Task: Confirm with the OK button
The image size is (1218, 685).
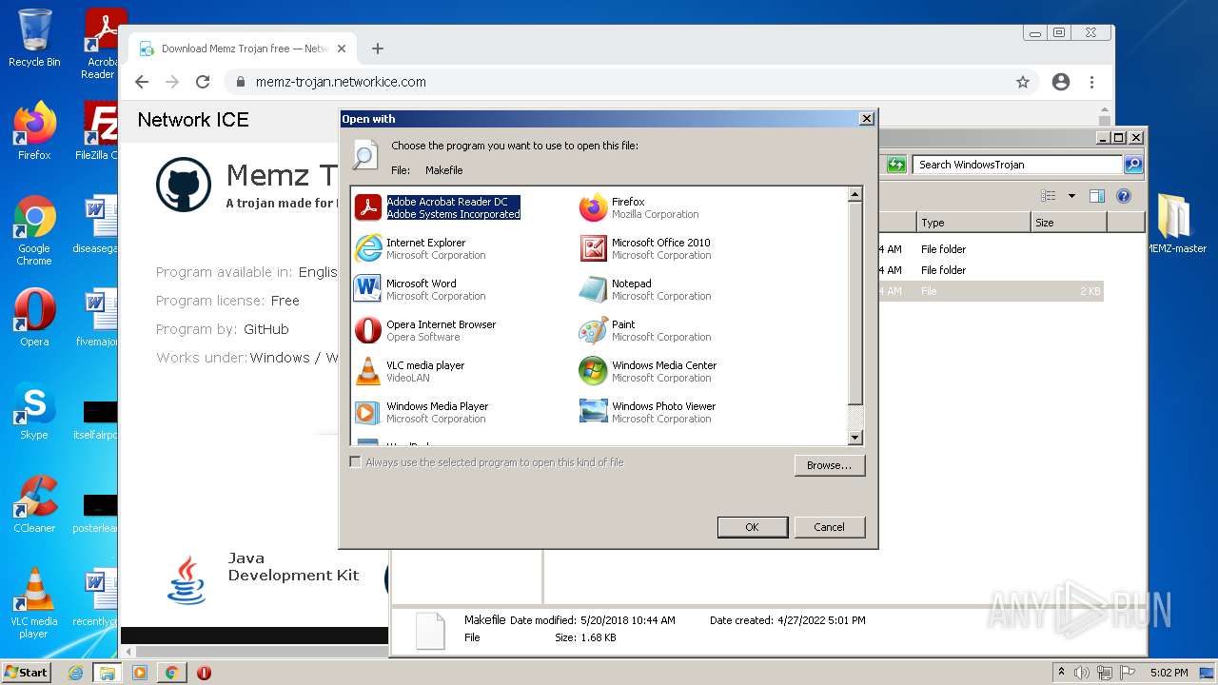Action: pos(752,527)
